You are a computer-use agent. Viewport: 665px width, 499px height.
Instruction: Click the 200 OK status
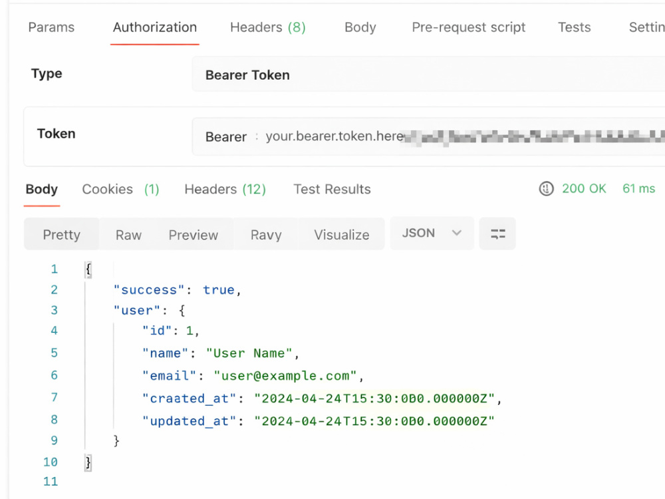click(584, 188)
